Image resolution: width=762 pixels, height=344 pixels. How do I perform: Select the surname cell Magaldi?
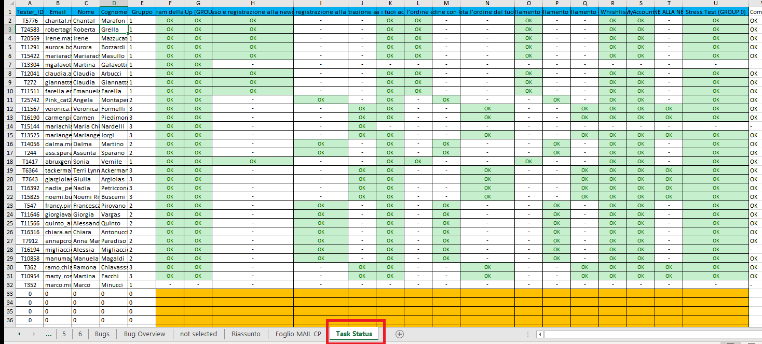click(114, 258)
